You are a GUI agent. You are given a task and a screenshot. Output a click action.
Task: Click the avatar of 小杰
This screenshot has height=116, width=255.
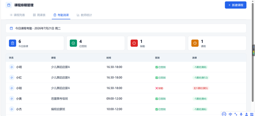[x=12, y=109]
